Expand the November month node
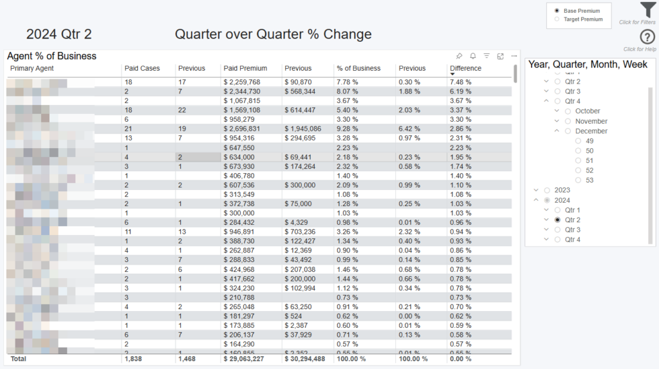This screenshot has height=369, width=659. 557,121
